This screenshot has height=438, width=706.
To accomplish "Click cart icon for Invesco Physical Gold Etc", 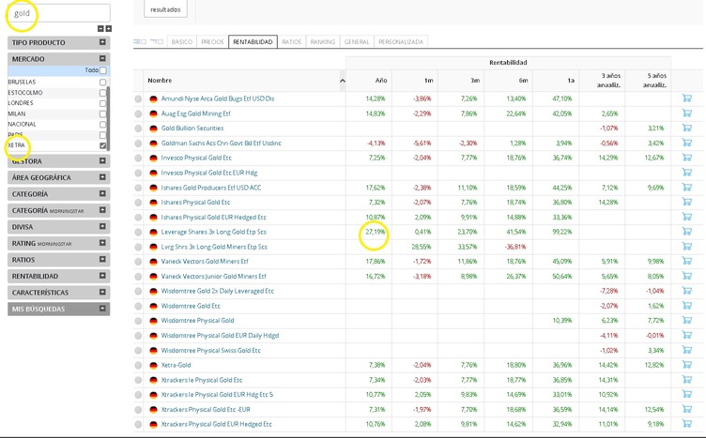I will 686,157.
